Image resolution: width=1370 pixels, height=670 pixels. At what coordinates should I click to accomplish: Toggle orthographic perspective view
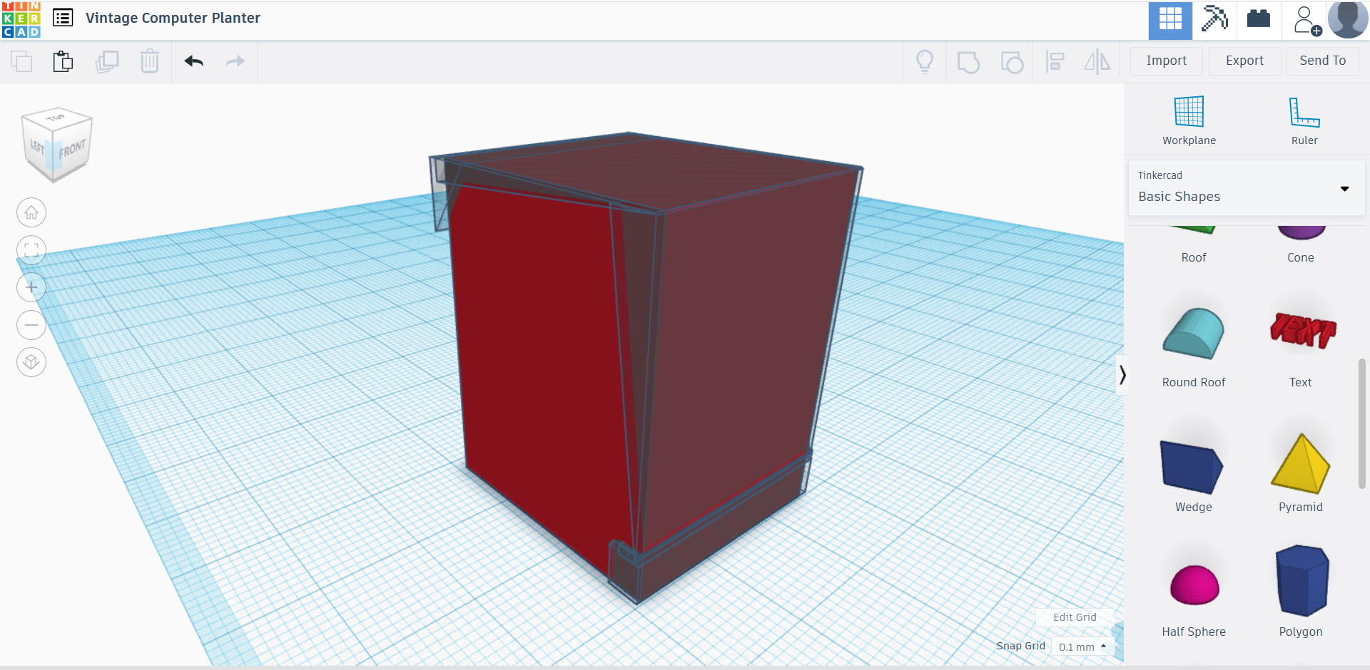pyautogui.click(x=31, y=362)
